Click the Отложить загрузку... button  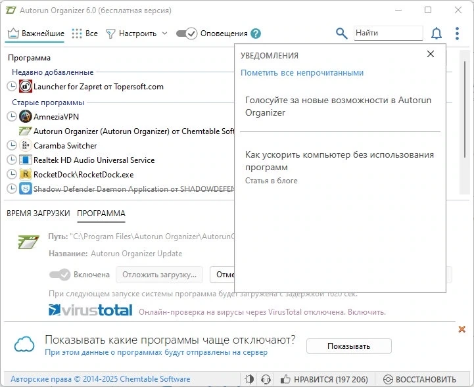(159, 275)
